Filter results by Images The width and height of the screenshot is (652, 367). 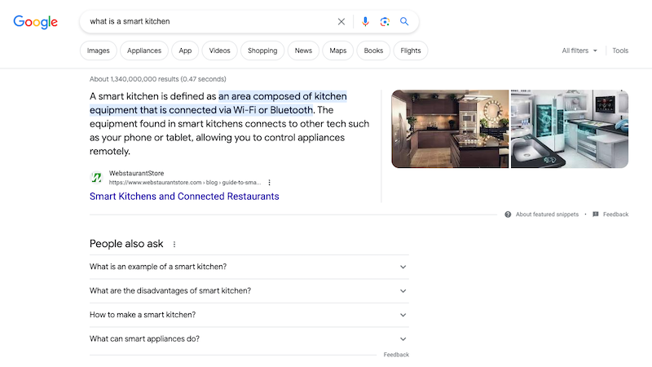pyautogui.click(x=98, y=51)
